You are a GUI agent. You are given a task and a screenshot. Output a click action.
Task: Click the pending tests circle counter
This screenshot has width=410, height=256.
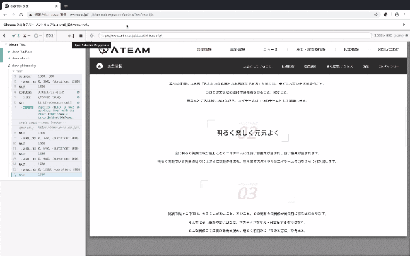38,35
